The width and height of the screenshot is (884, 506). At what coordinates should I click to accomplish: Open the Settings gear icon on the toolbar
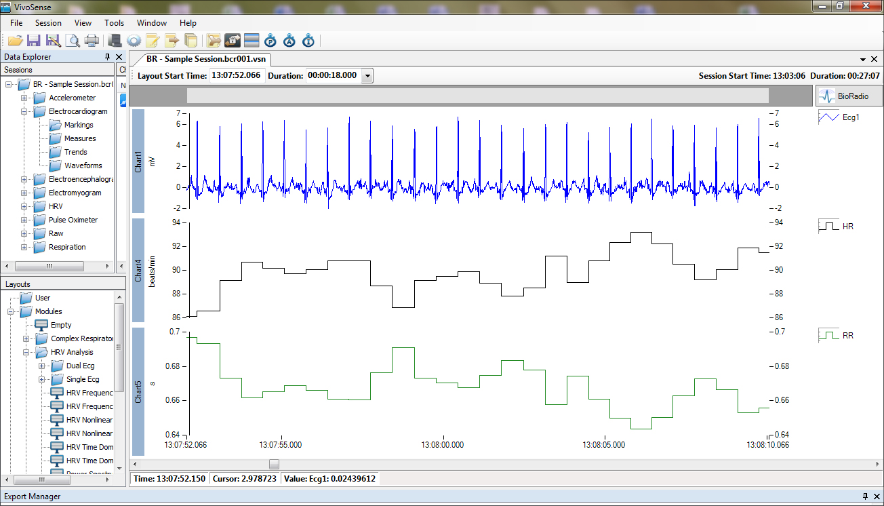click(134, 41)
